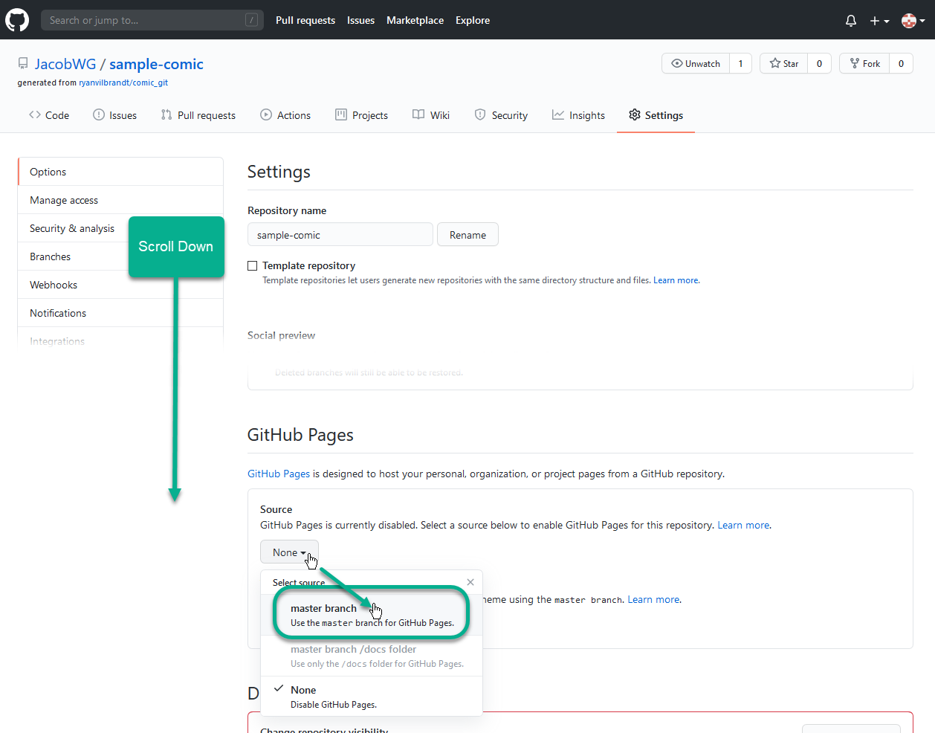Switch to the Wiki tab

tap(431, 115)
